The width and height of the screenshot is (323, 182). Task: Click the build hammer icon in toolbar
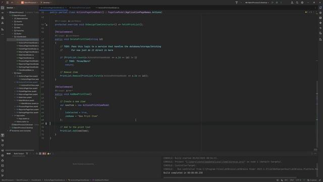237,3
